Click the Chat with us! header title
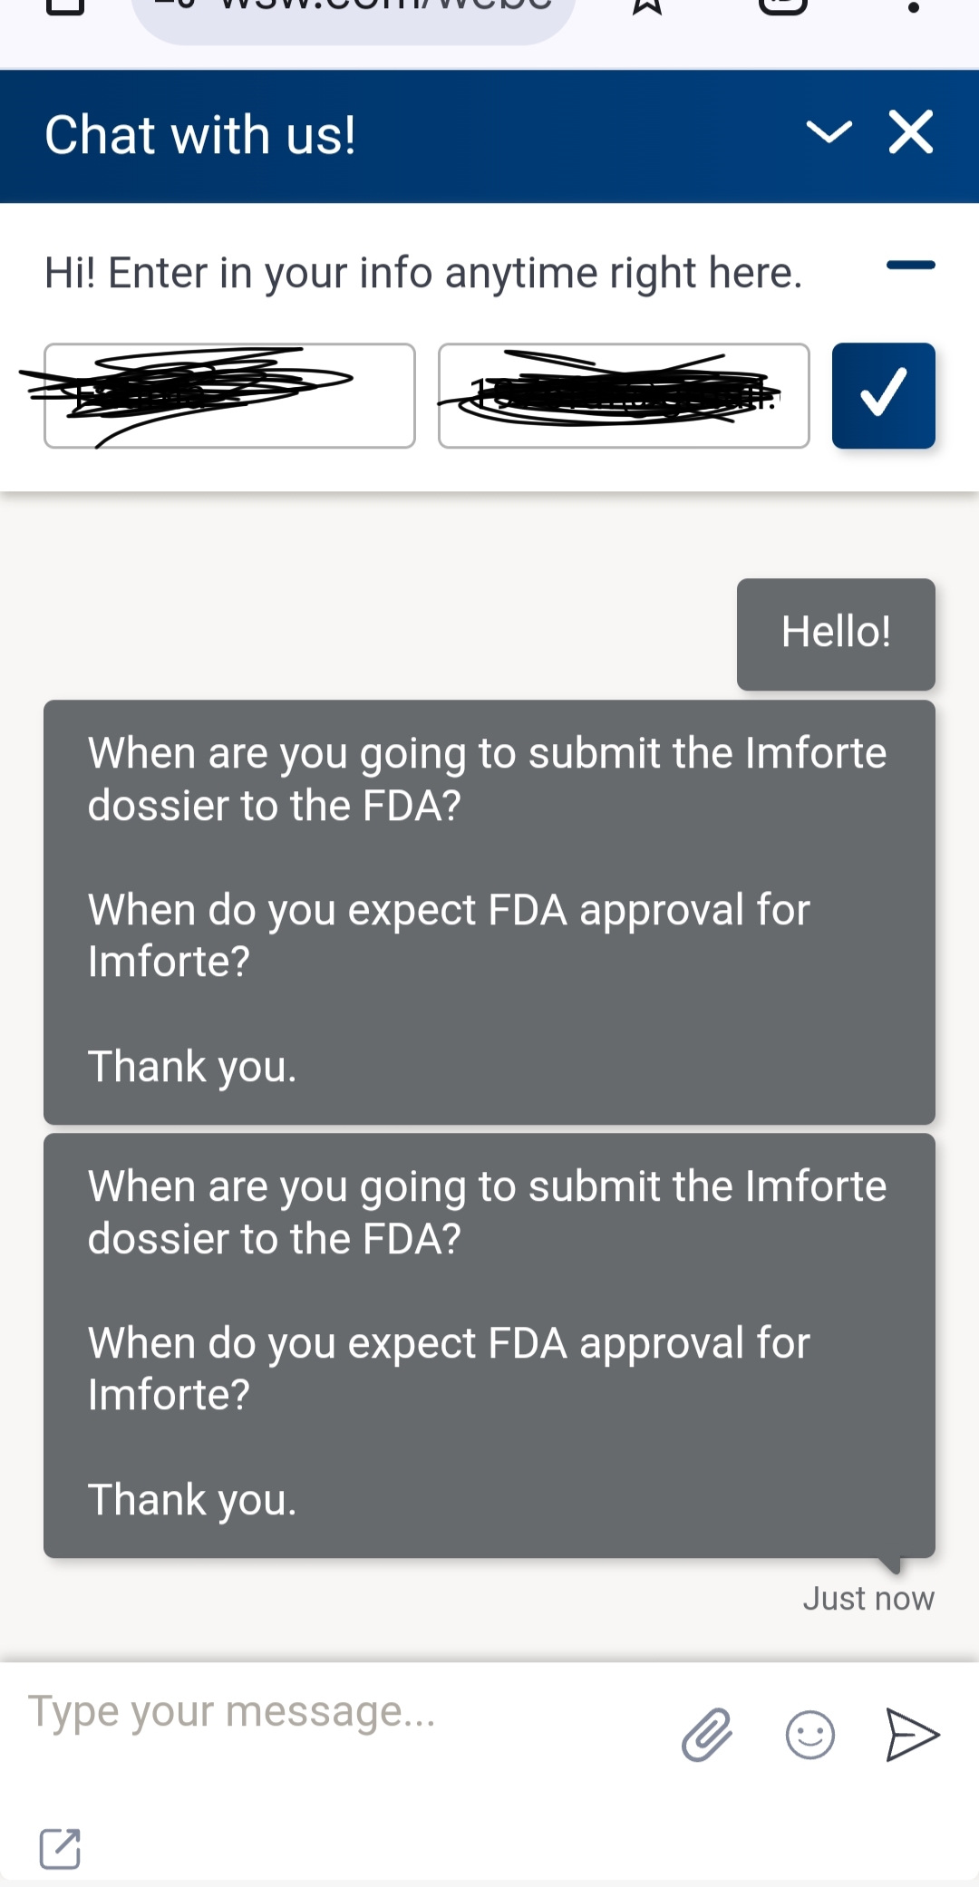Screen dimensions: 979x1887 pyautogui.click(x=200, y=135)
